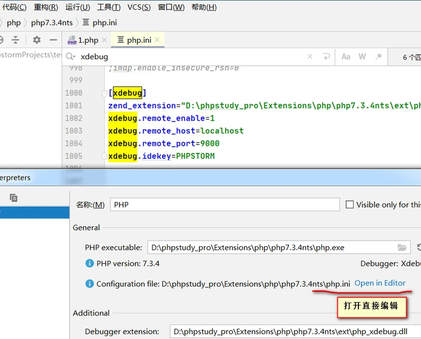Open the VCS(S) menu
Image resolution: width=421 pixels, height=339 pixels.
[x=139, y=7]
